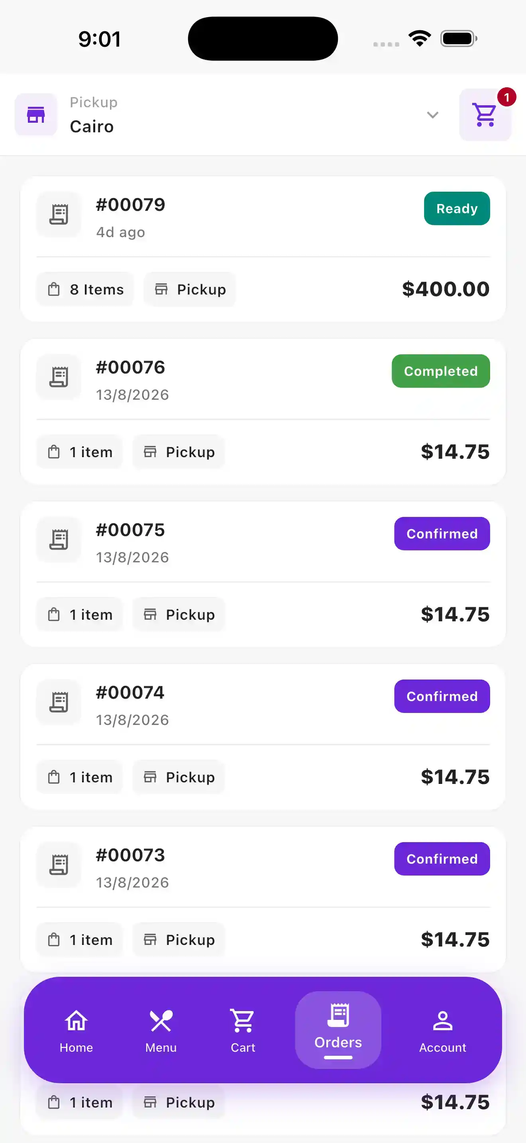Click the receipt icon of order #00076
Screen dimensions: 526x1143
[59, 377]
